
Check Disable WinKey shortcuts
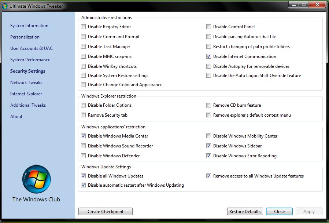(83, 66)
